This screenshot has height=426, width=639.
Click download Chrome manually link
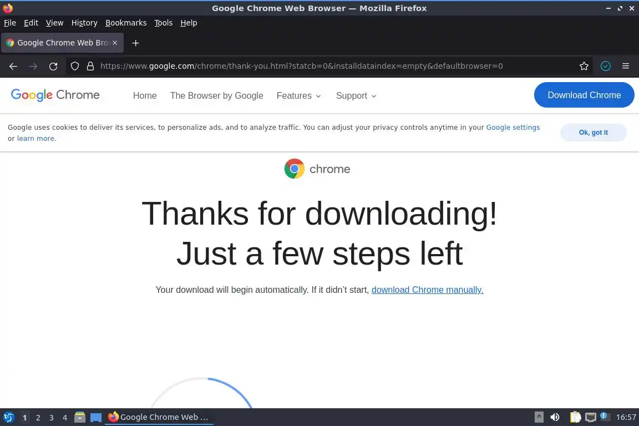[427, 290]
